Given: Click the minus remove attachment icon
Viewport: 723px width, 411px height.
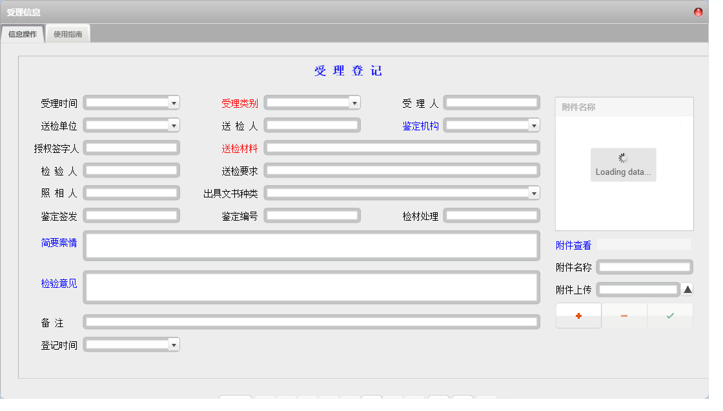Looking at the screenshot, I should (x=624, y=316).
